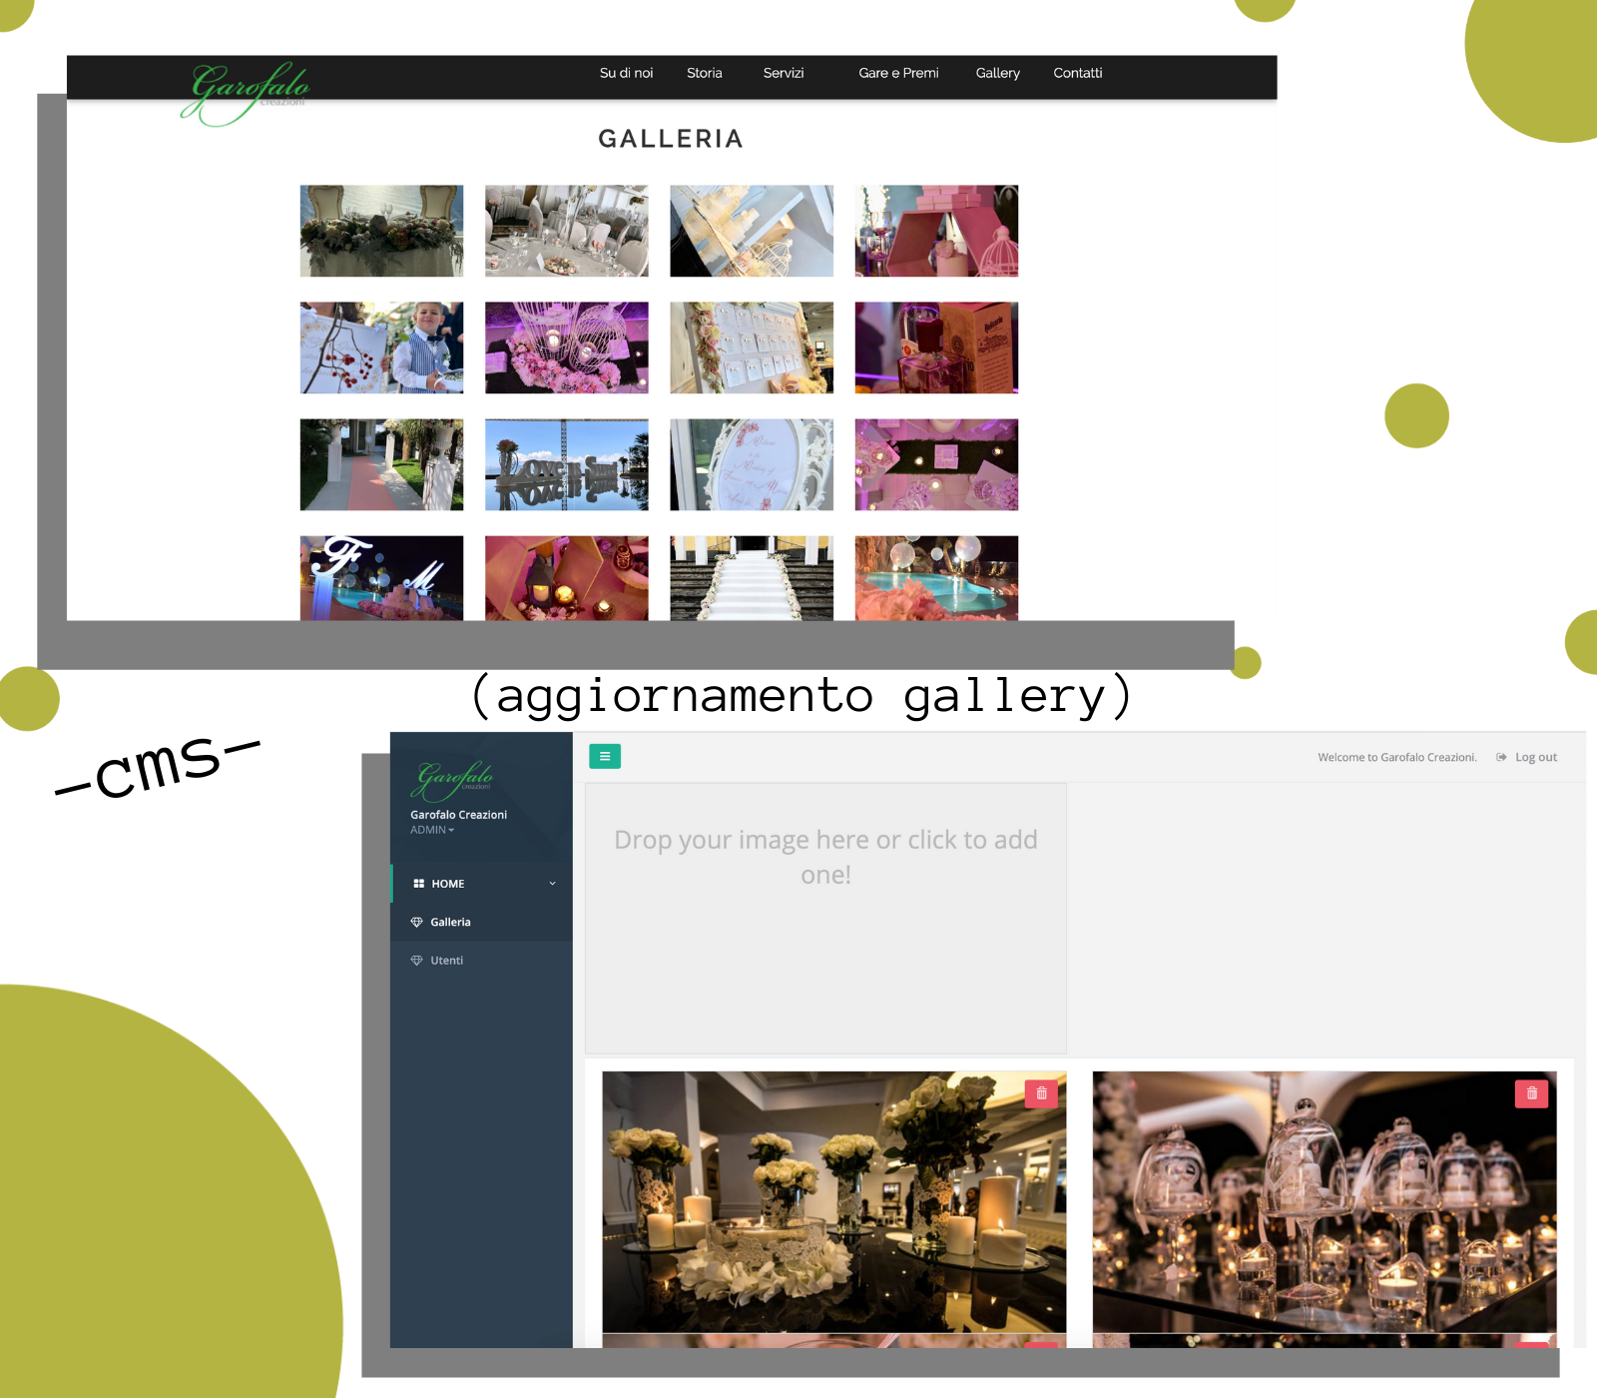The height and width of the screenshot is (1398, 1597).
Task: Delete the candles and roses image
Action: point(1041,1093)
